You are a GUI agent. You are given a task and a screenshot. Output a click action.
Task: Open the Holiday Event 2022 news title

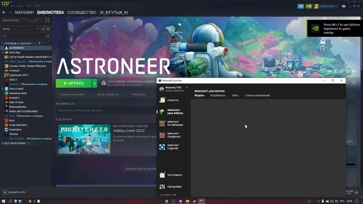click(129, 131)
